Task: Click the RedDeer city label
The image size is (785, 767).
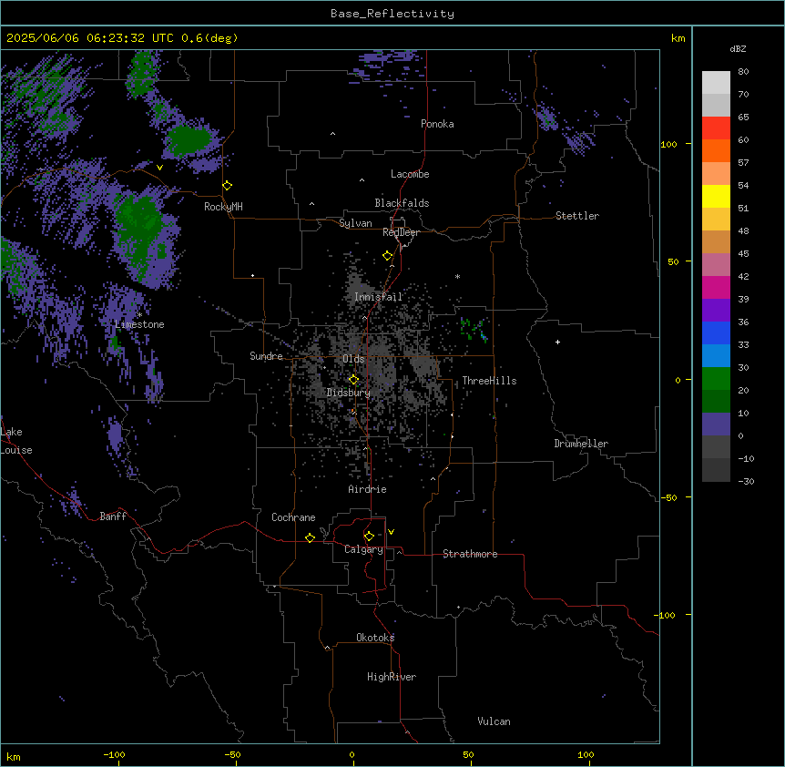Action: coord(401,232)
